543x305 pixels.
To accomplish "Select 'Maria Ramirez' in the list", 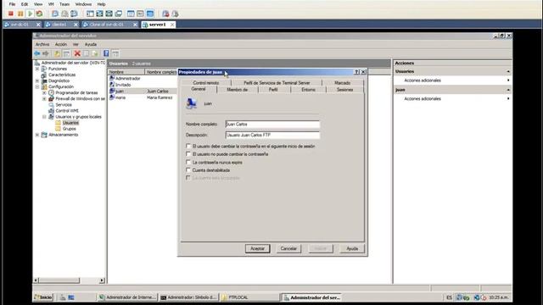I will pos(160,97).
